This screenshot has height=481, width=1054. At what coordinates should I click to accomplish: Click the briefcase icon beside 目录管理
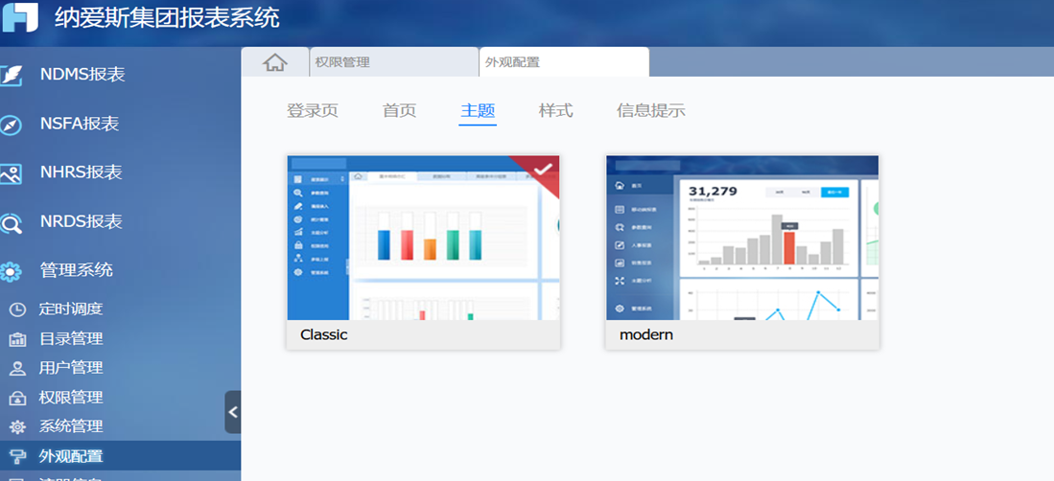17,339
